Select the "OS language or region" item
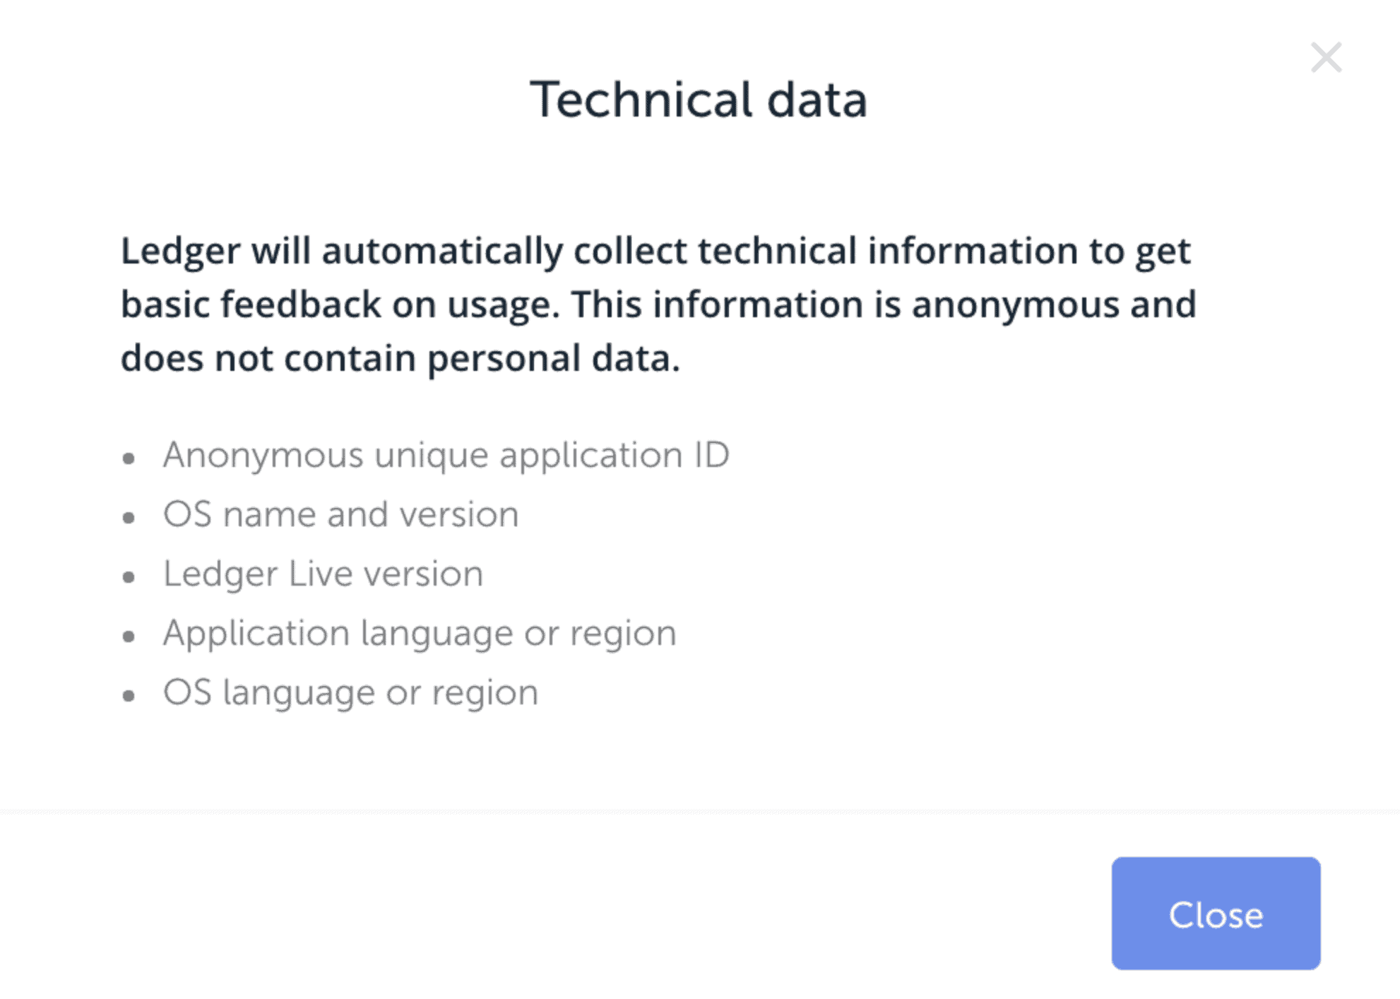 350,692
